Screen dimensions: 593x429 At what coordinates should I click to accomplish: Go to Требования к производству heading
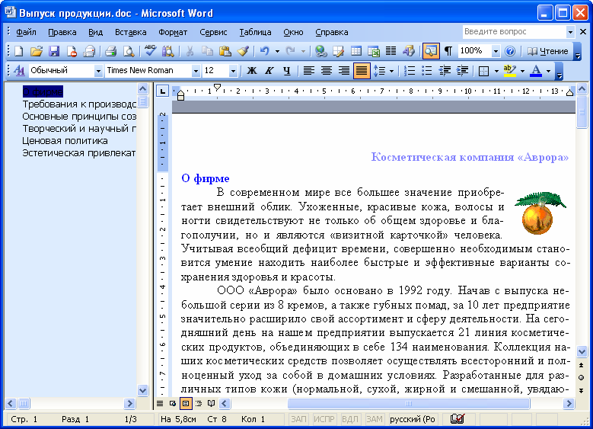pyautogui.click(x=79, y=104)
